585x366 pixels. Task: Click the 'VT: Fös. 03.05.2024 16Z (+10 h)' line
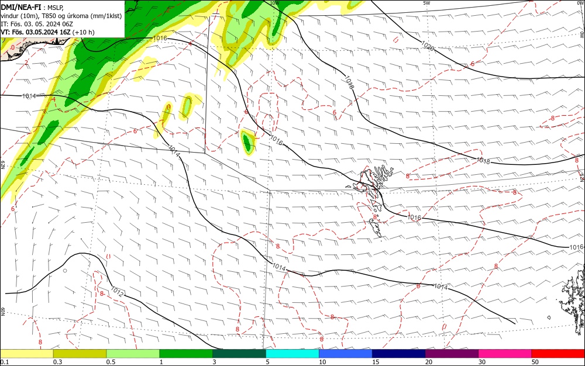tap(48, 32)
